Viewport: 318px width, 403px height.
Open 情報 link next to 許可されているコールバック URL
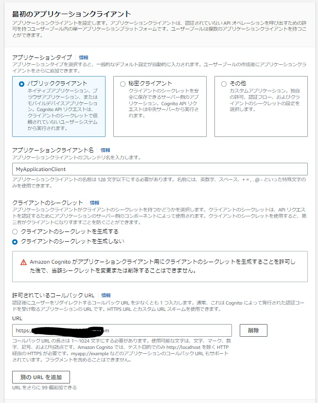coord(106,295)
